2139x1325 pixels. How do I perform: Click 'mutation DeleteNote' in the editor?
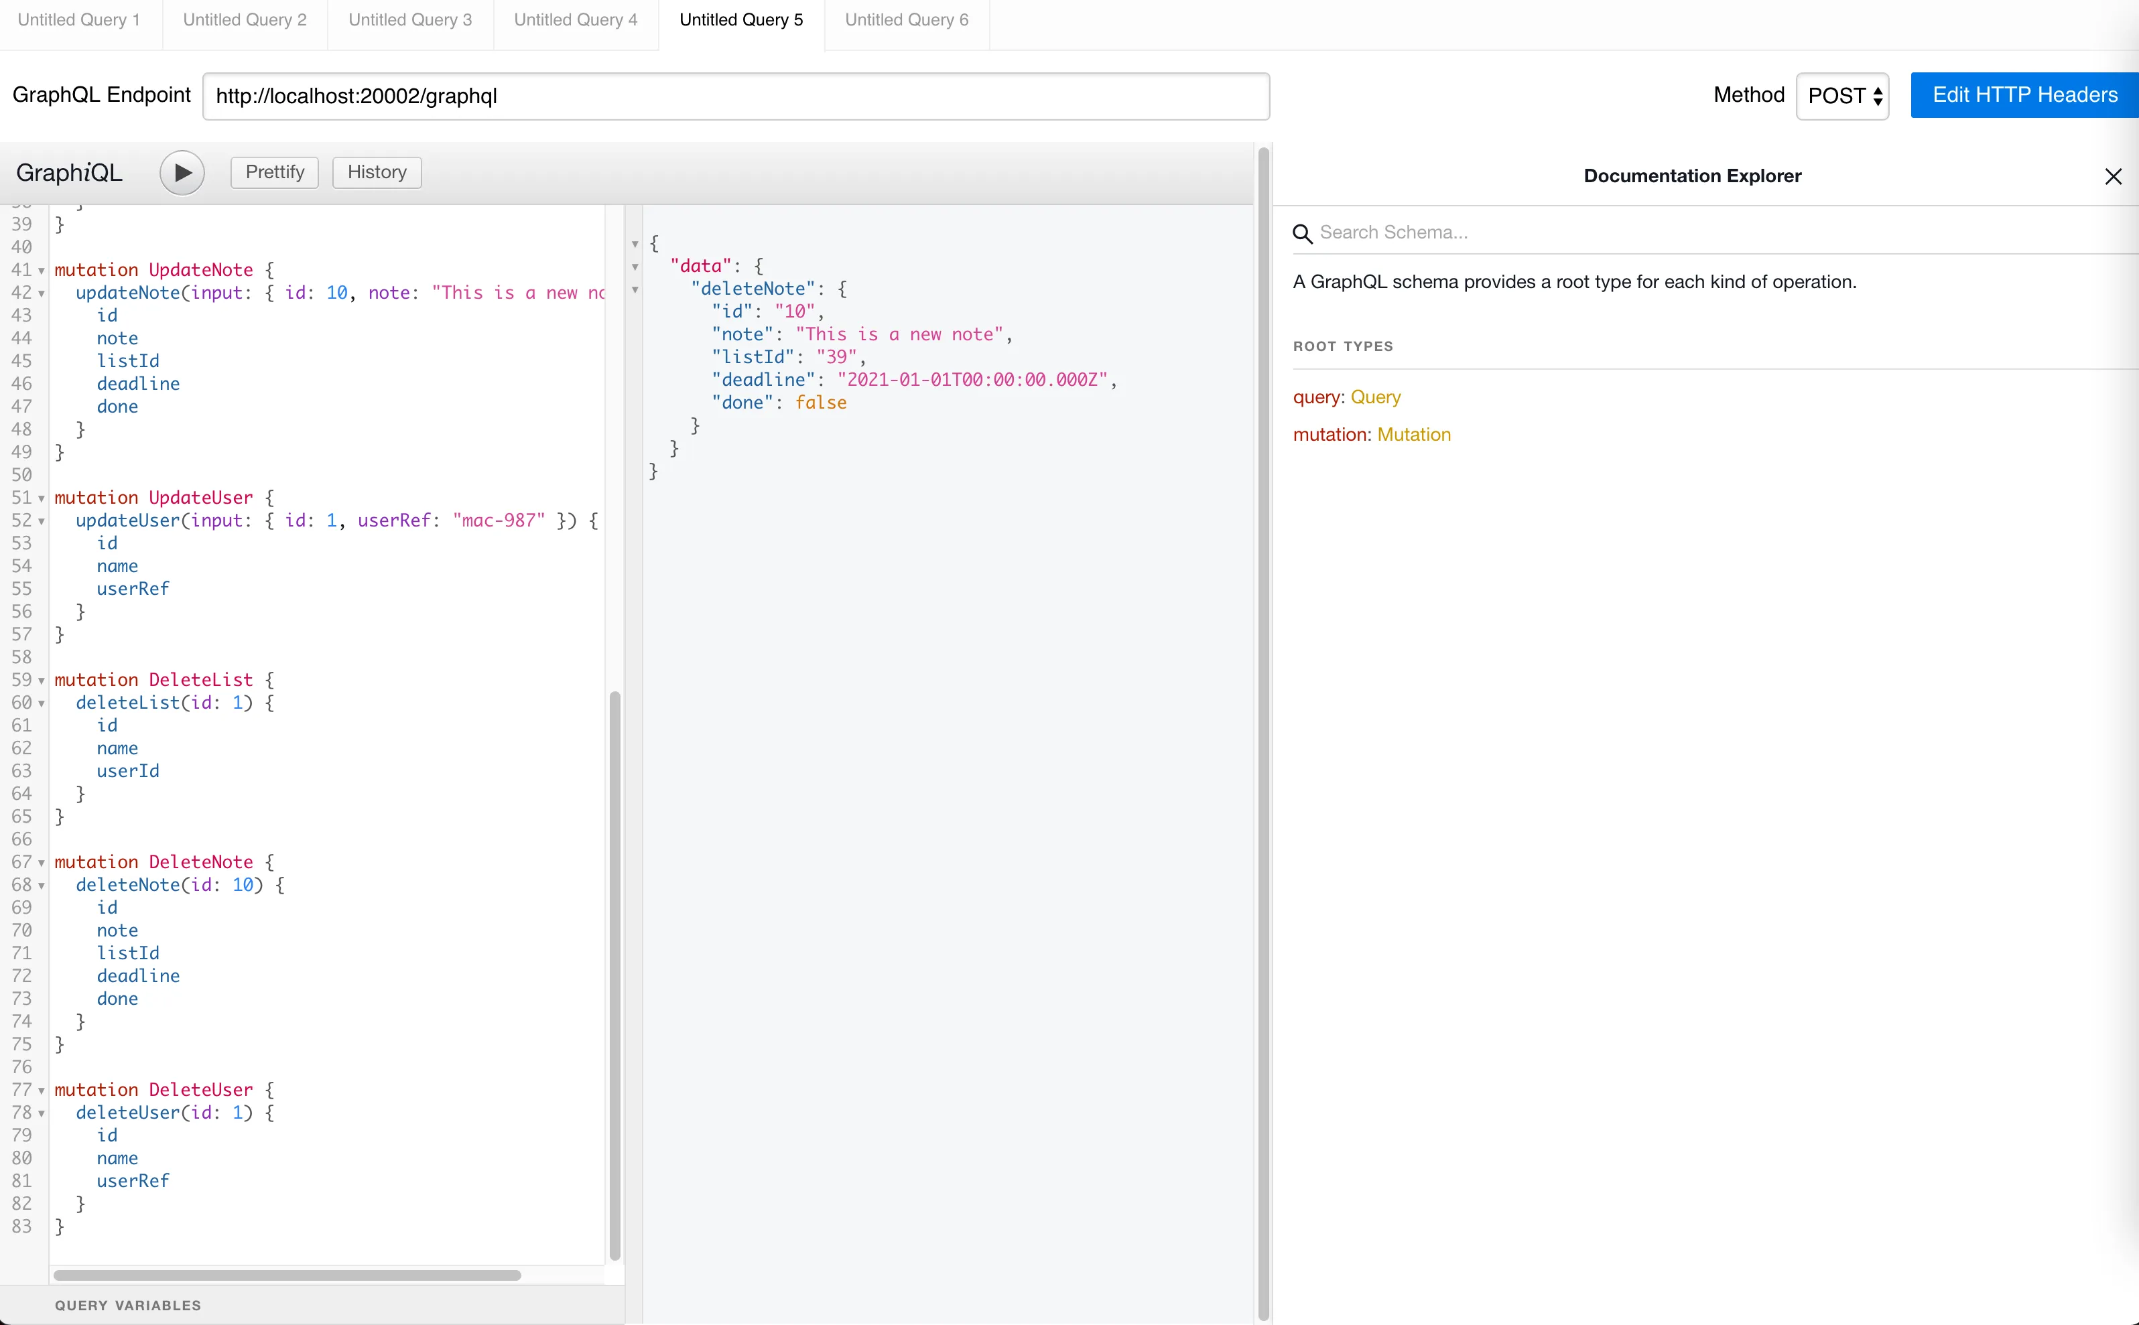153,862
